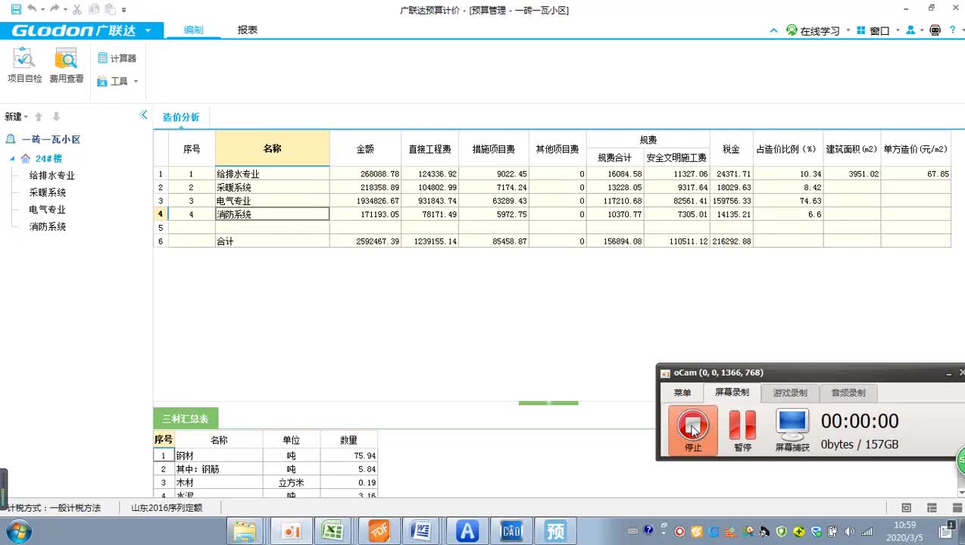
Task: Click oCam 暂停 pause button
Action: coord(742,431)
